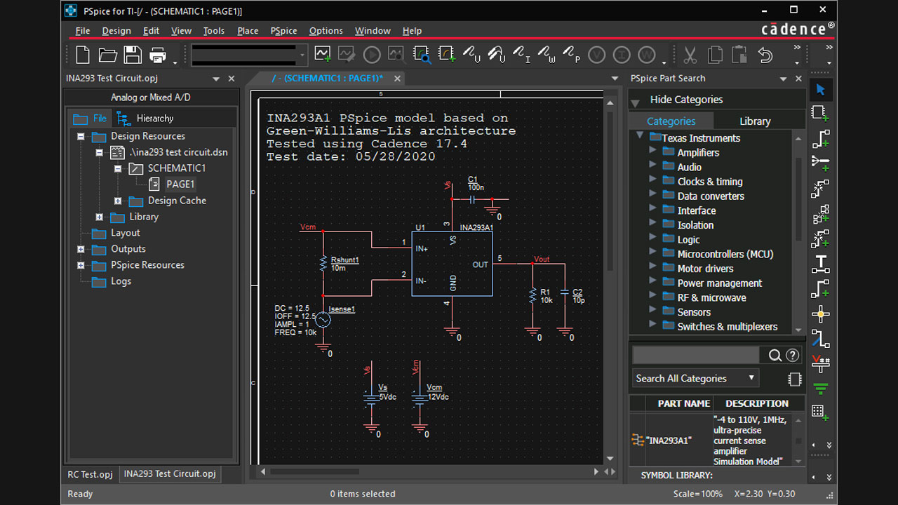Close the PSpice Part Search panel
The image size is (898, 505).
tap(798, 79)
